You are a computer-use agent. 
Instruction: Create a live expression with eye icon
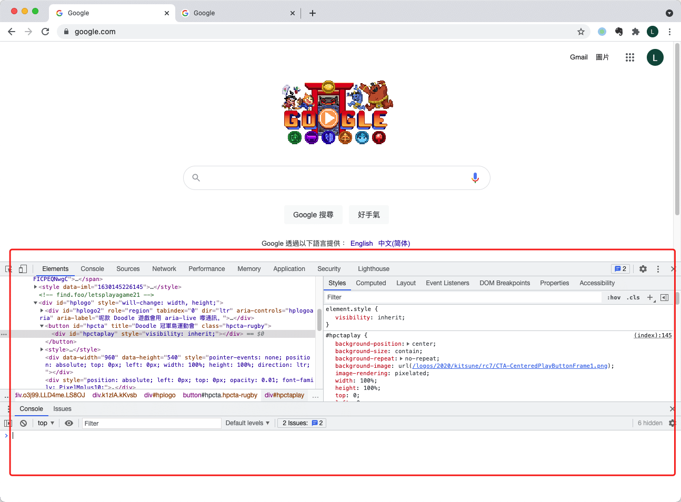[x=69, y=423]
